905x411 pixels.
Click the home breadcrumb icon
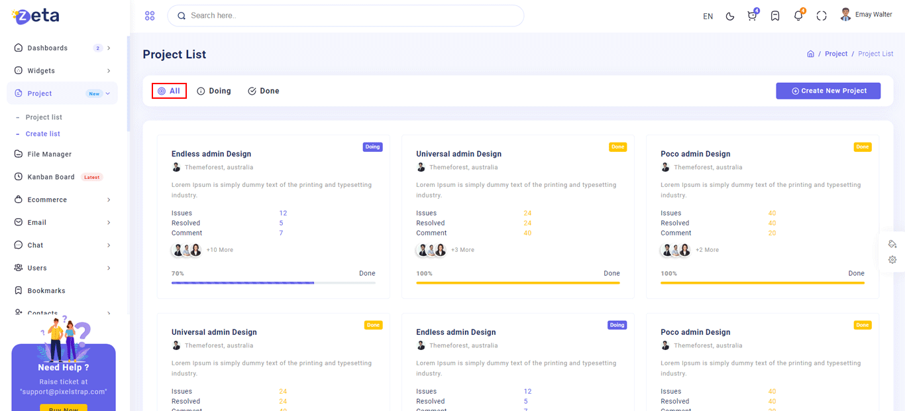coord(810,54)
